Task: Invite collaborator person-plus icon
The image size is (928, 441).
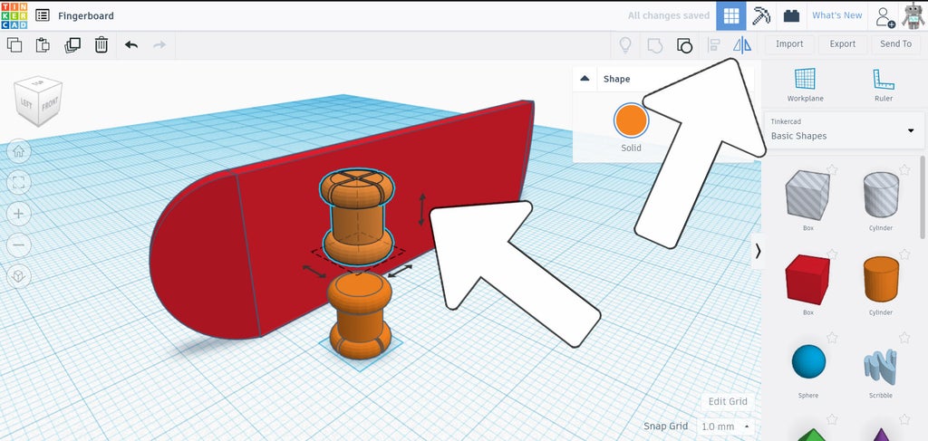Action: 884,16
